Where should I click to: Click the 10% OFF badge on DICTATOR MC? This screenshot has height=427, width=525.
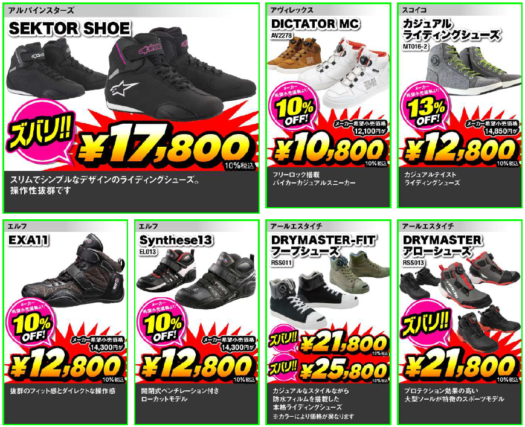pos(294,106)
